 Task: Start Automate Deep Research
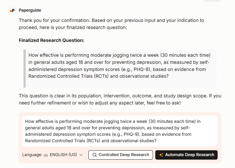(186, 155)
